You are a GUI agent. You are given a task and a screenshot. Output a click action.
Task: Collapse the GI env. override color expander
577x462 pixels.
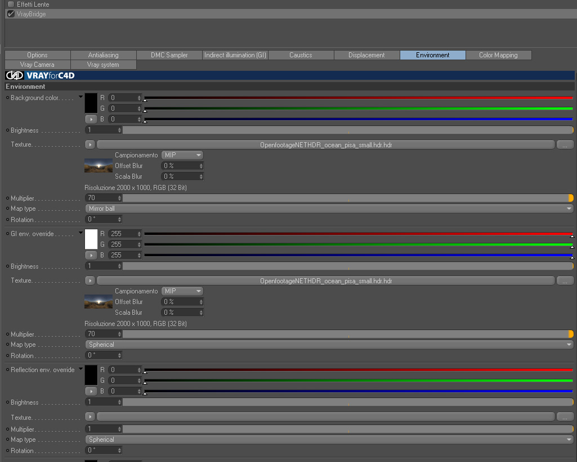click(x=80, y=233)
